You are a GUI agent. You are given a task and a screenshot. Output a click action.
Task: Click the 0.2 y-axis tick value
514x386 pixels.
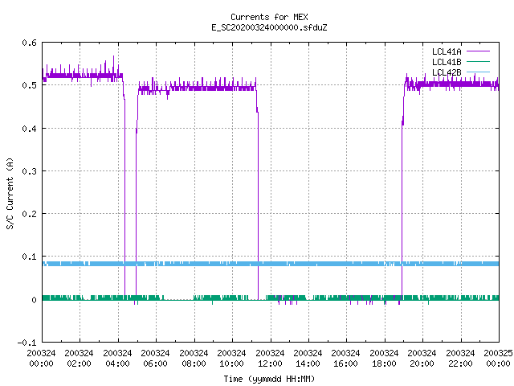pos(29,214)
